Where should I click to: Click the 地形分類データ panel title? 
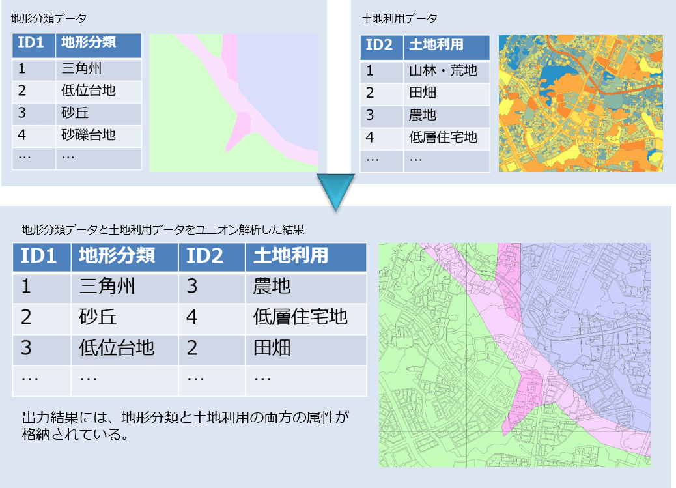pyautogui.click(x=49, y=19)
